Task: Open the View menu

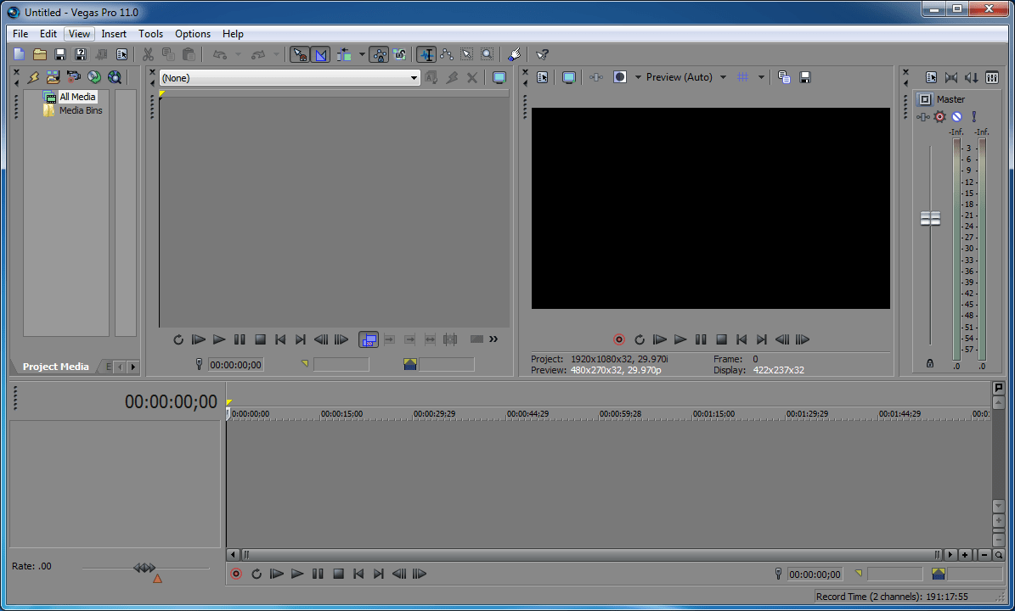Action: [x=79, y=34]
